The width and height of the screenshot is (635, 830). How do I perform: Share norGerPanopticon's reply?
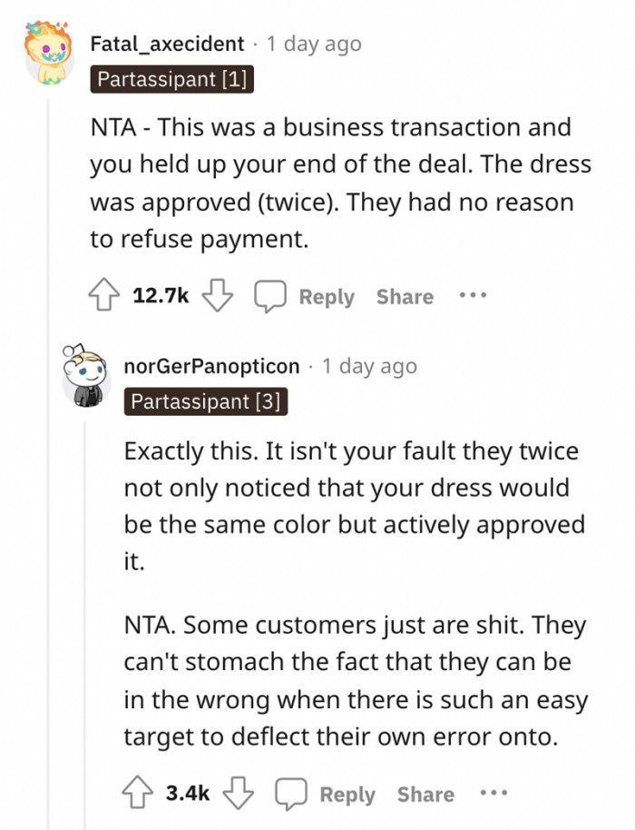(x=426, y=795)
